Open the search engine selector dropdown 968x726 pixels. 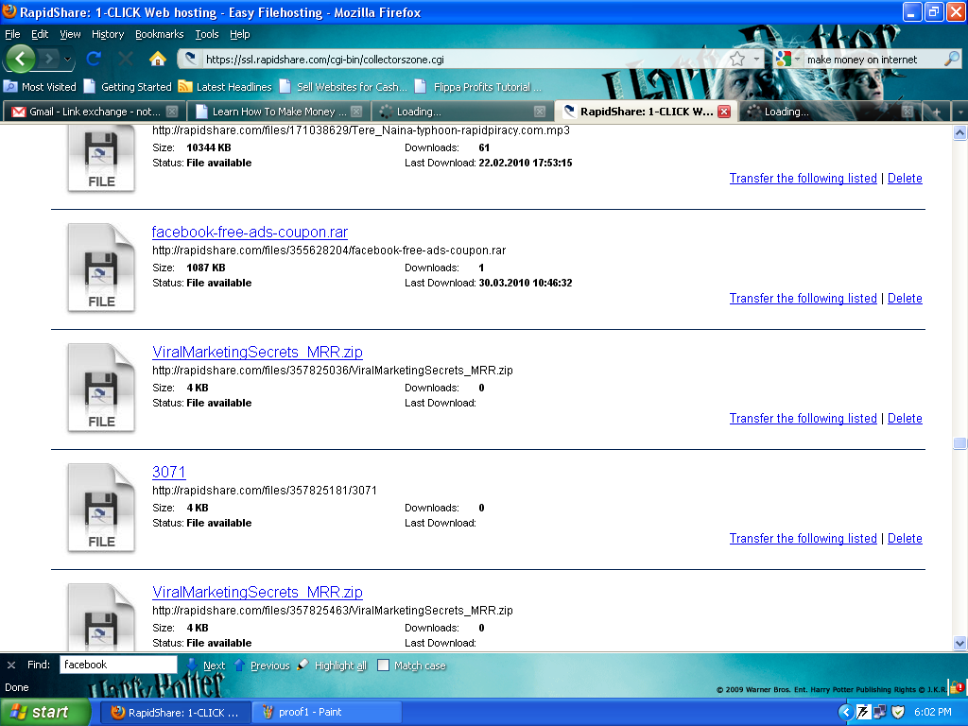(787, 59)
